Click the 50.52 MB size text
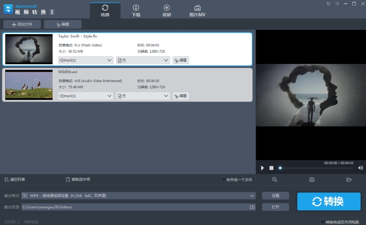366x225 pixels. [76, 51]
